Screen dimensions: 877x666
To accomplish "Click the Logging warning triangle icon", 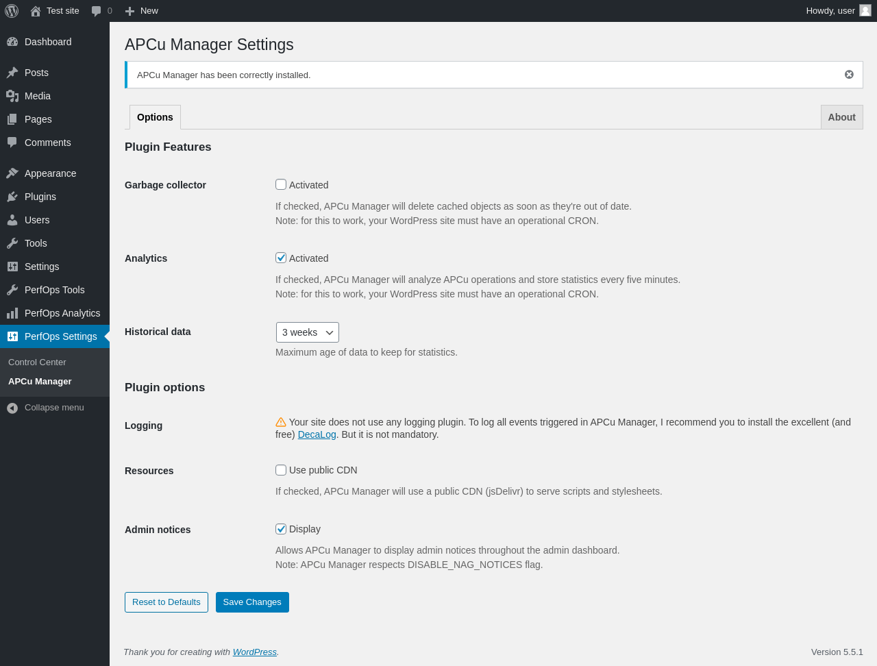I will tap(281, 422).
